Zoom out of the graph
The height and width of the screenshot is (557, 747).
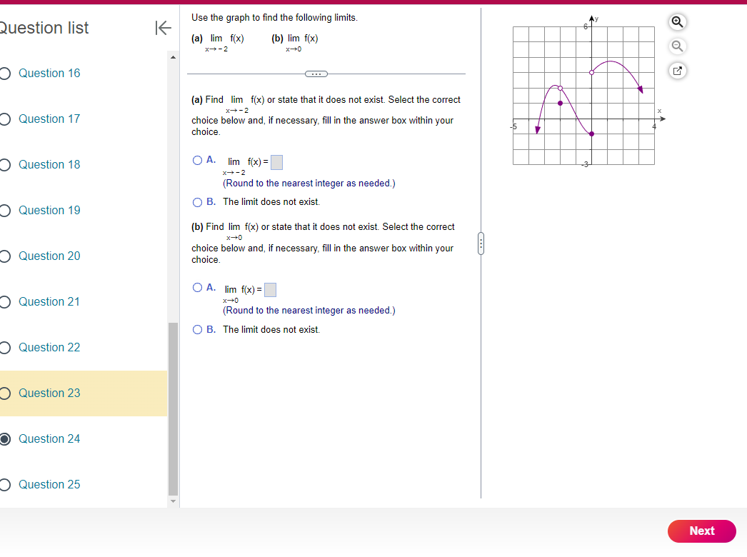(677, 46)
